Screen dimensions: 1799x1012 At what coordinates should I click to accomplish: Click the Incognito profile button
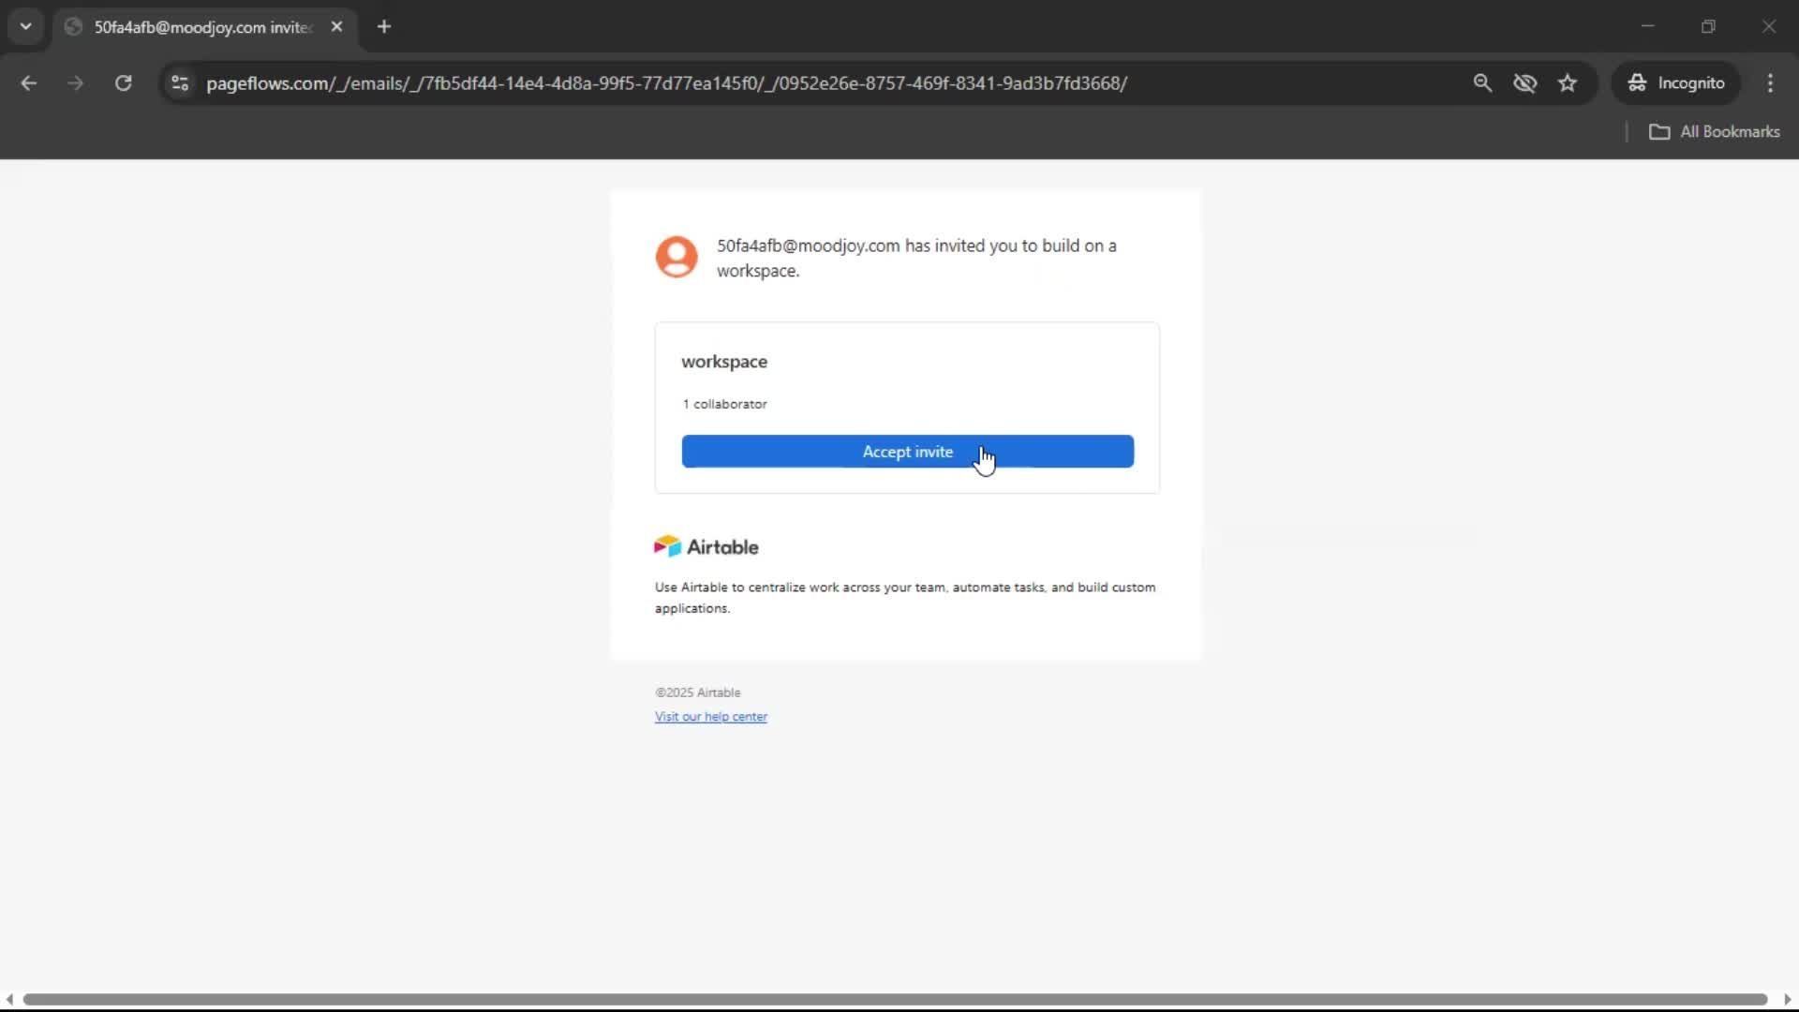pos(1675,83)
